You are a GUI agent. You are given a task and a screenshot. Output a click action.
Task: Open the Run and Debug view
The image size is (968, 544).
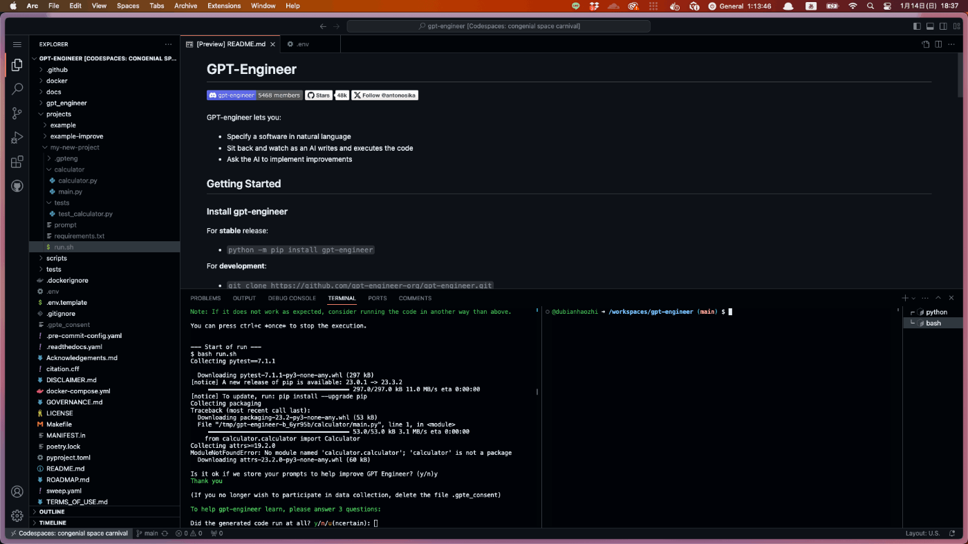coord(17,138)
